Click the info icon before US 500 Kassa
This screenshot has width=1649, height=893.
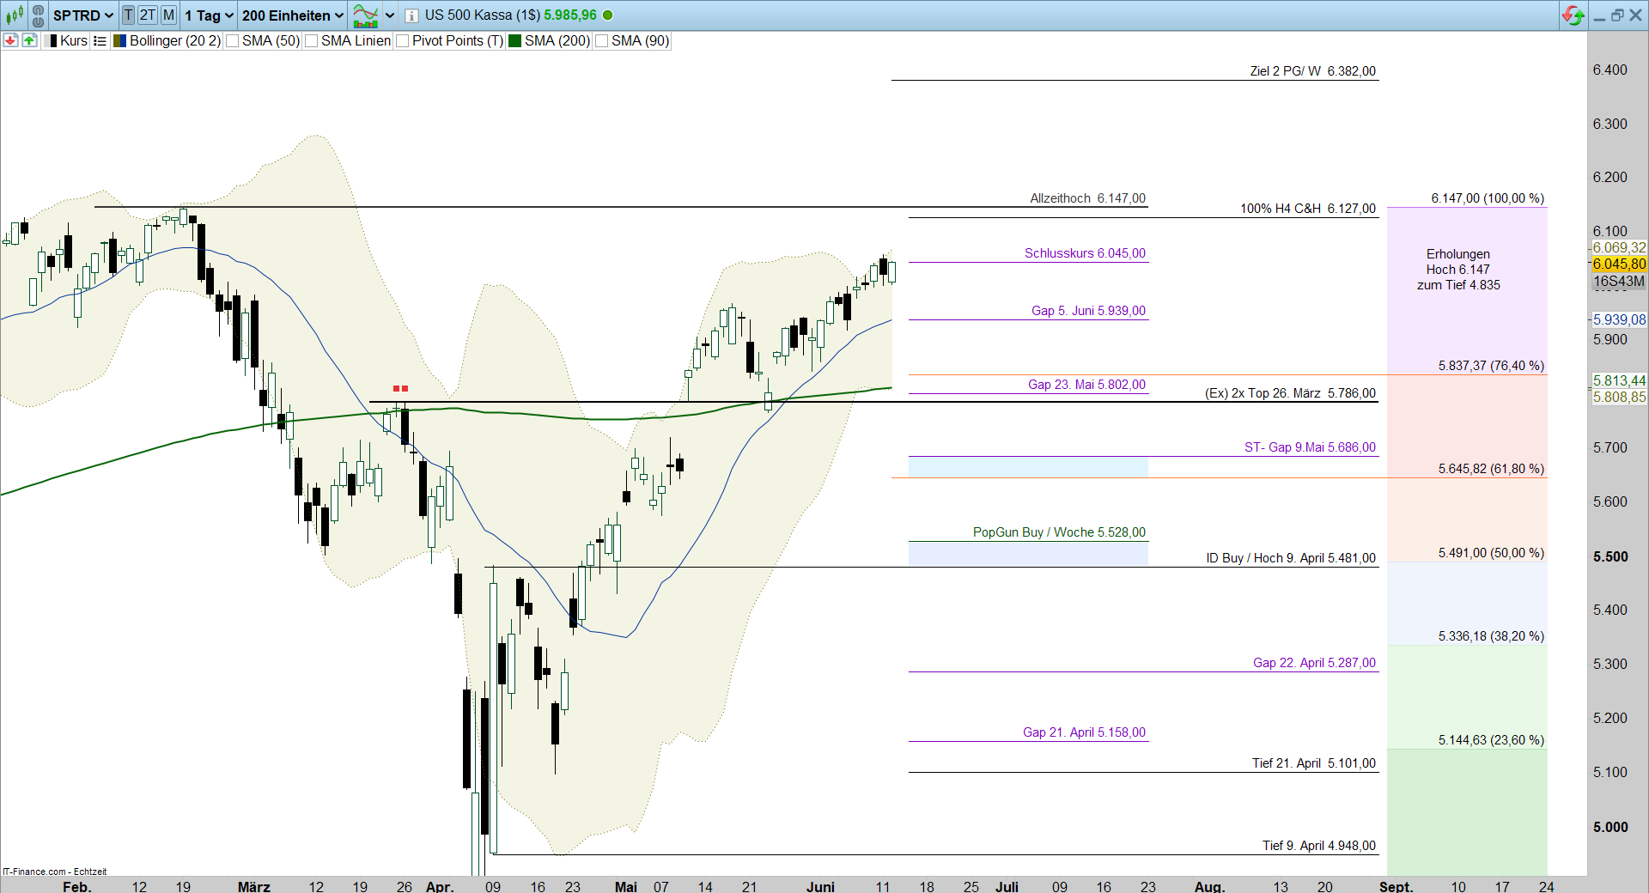click(411, 15)
